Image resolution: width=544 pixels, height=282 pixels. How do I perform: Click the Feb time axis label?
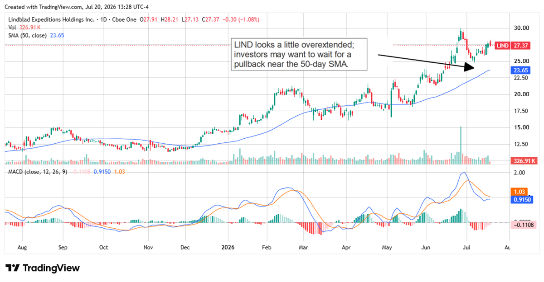pos(267,248)
